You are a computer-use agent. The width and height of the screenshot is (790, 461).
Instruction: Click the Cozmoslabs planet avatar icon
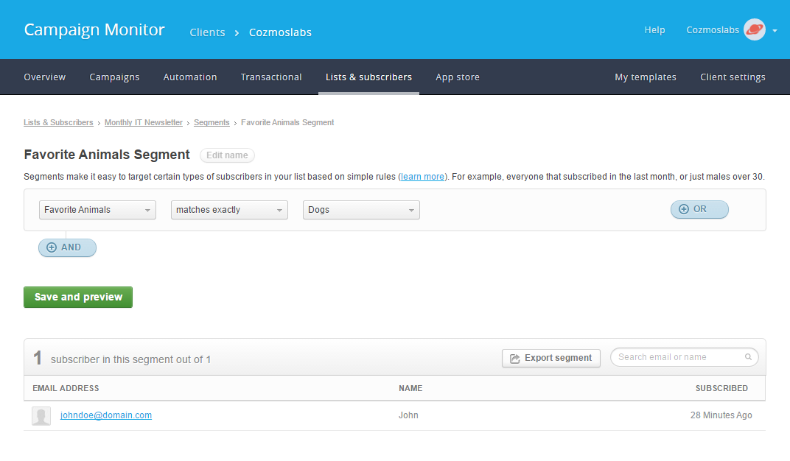point(754,29)
